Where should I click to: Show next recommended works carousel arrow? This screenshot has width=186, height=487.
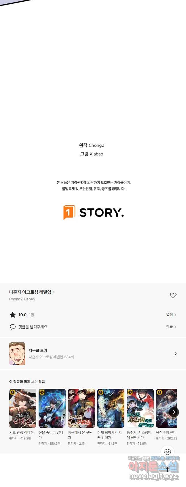tap(174, 412)
